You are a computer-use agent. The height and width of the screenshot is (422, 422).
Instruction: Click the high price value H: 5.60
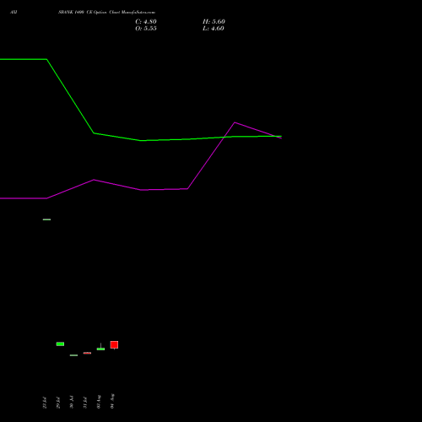coord(214,22)
